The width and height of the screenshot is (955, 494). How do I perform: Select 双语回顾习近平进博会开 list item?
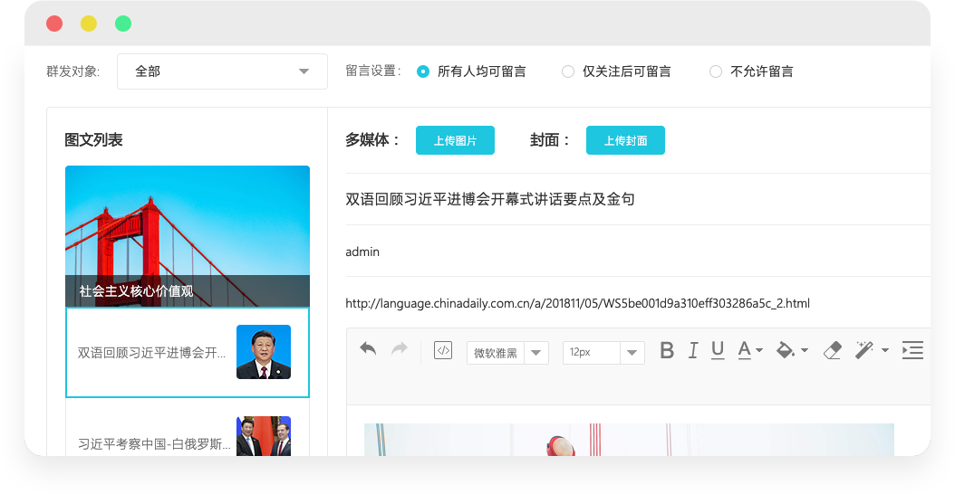[x=188, y=352]
